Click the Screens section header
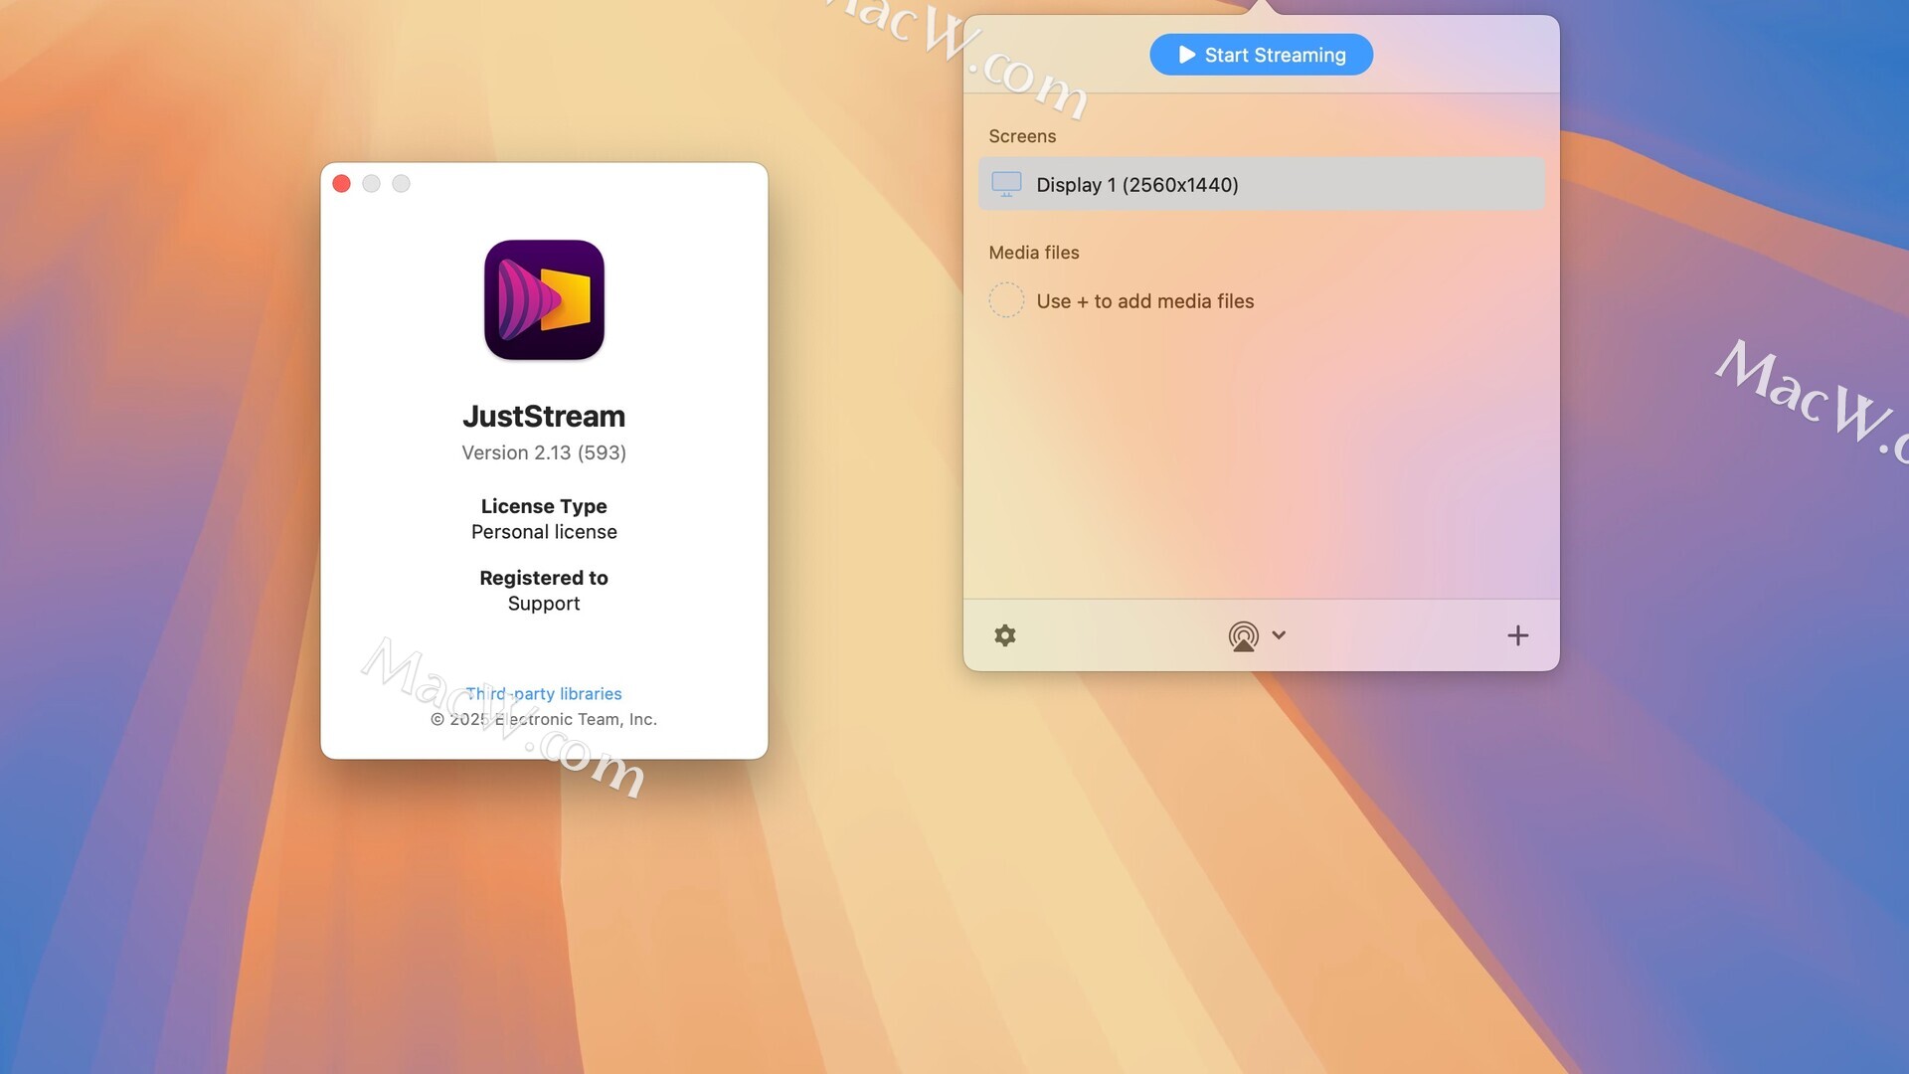This screenshot has width=1909, height=1074. [x=1022, y=136]
